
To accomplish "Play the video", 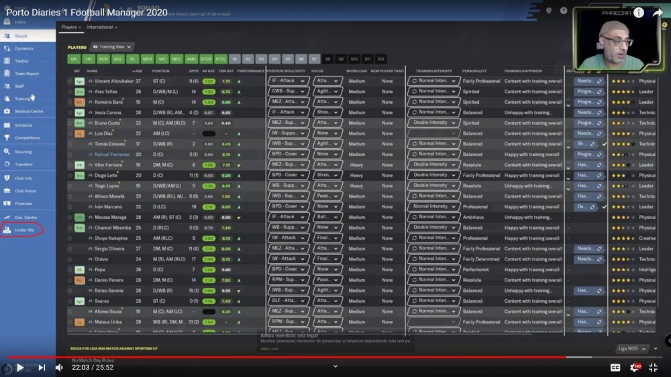I will (x=19, y=367).
